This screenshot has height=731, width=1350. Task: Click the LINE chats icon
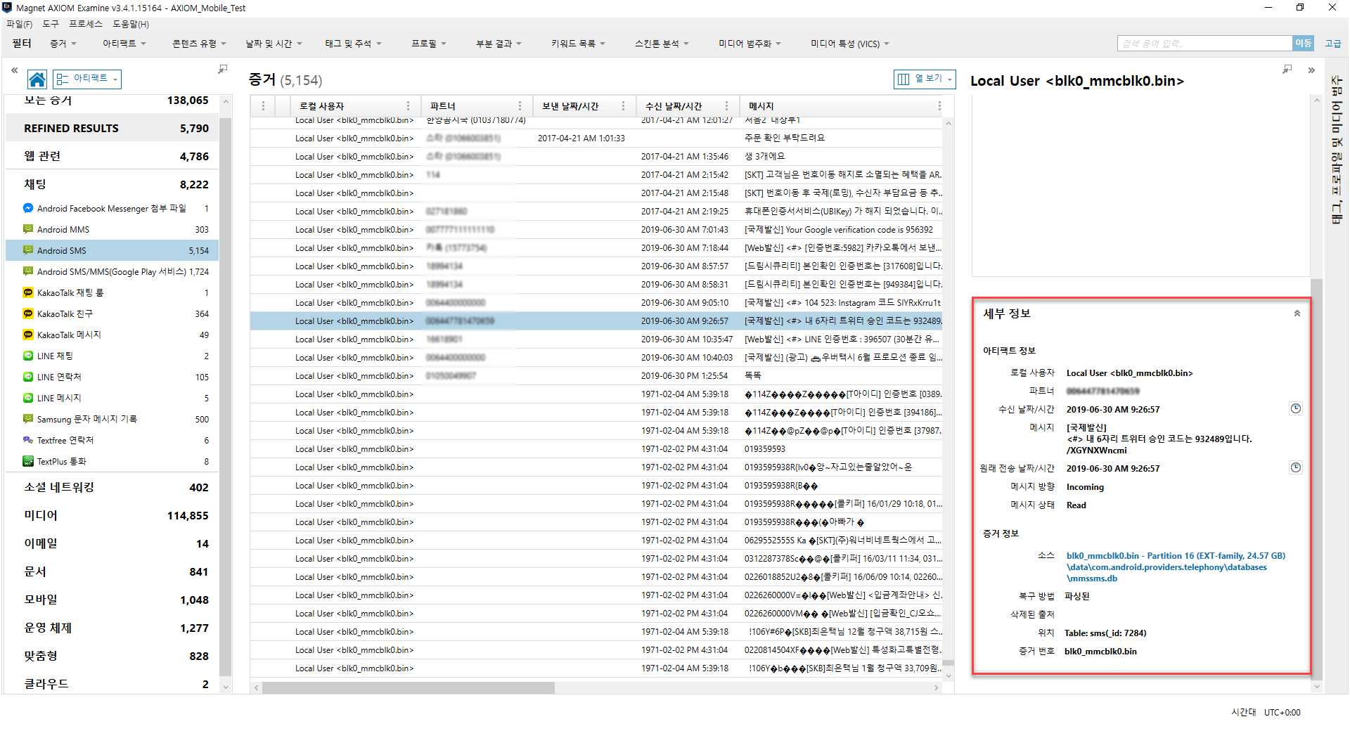pos(28,356)
